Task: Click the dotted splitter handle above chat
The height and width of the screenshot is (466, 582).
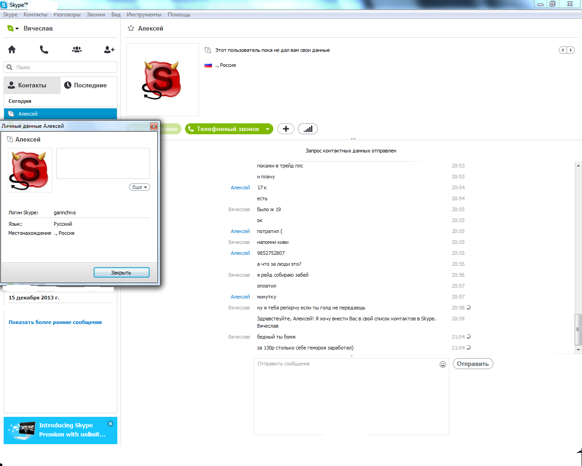Action: [353, 139]
